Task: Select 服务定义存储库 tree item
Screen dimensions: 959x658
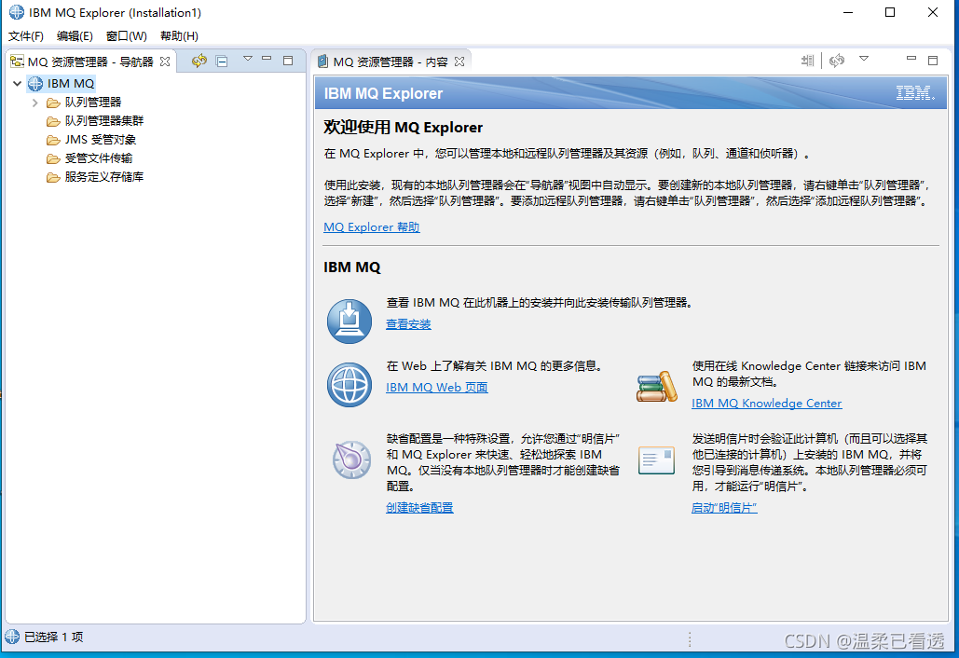Action: coord(104,177)
